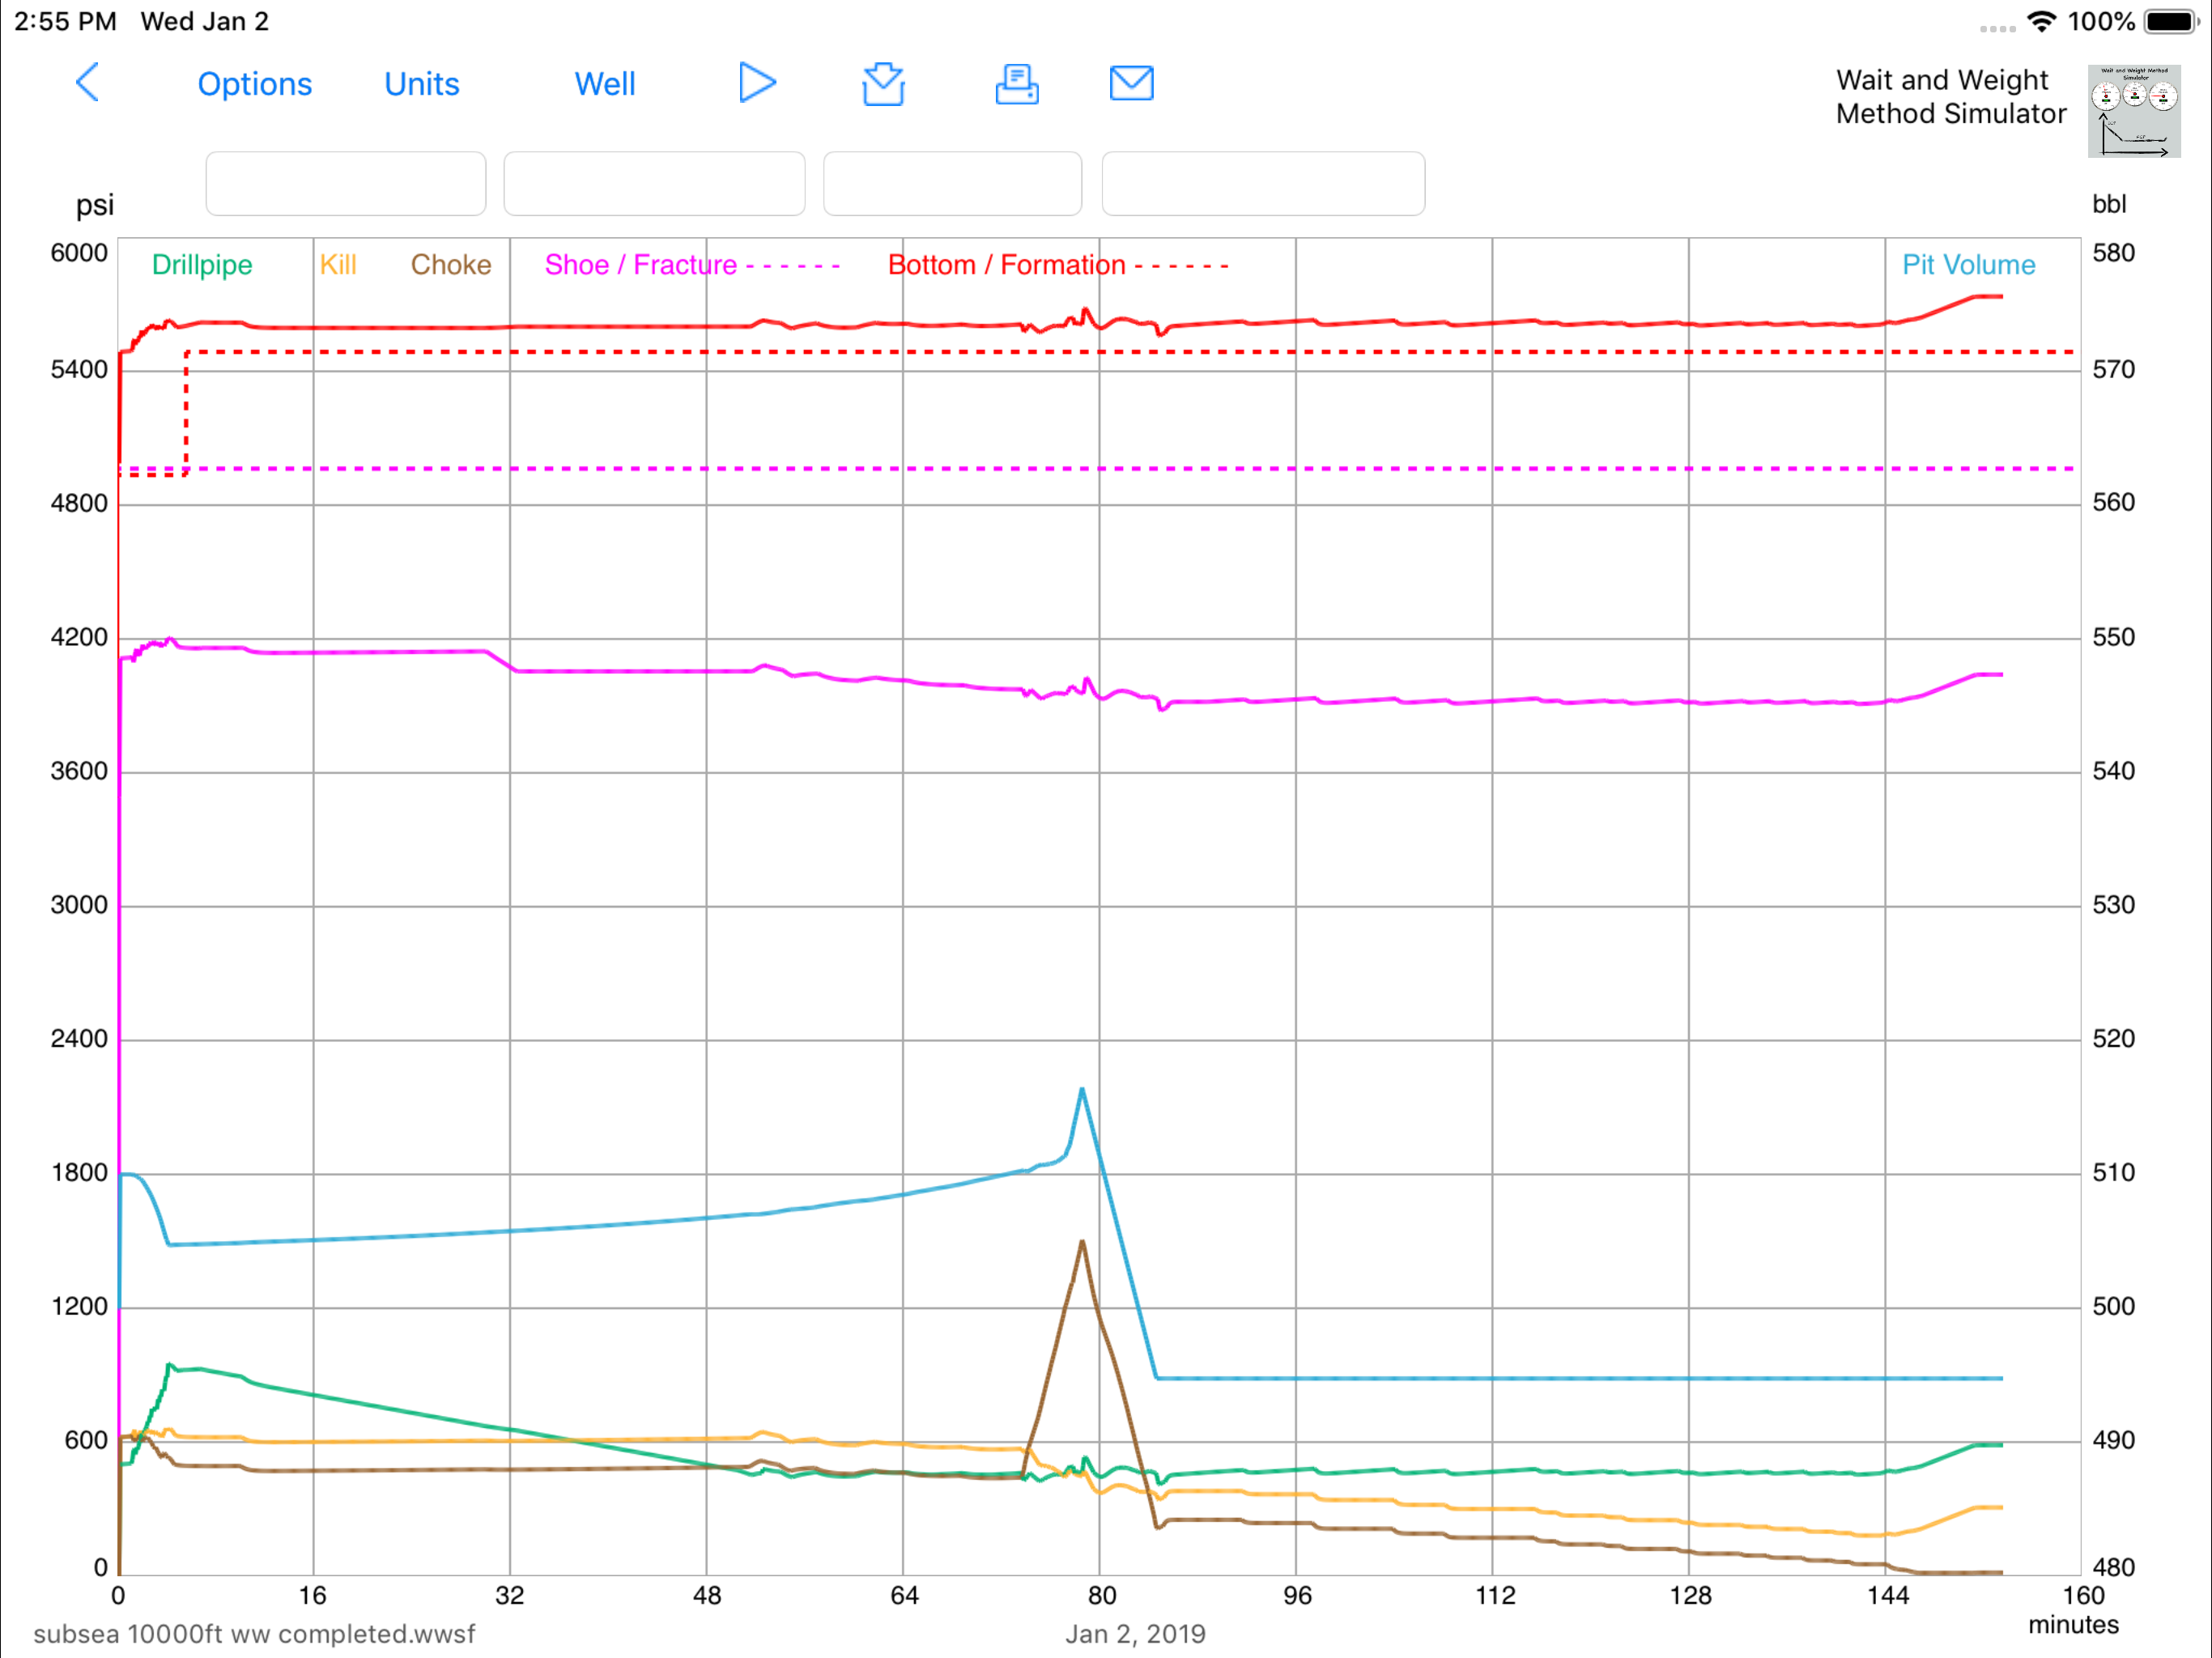
Task: Click the fourth empty text box
Action: pos(1262,184)
